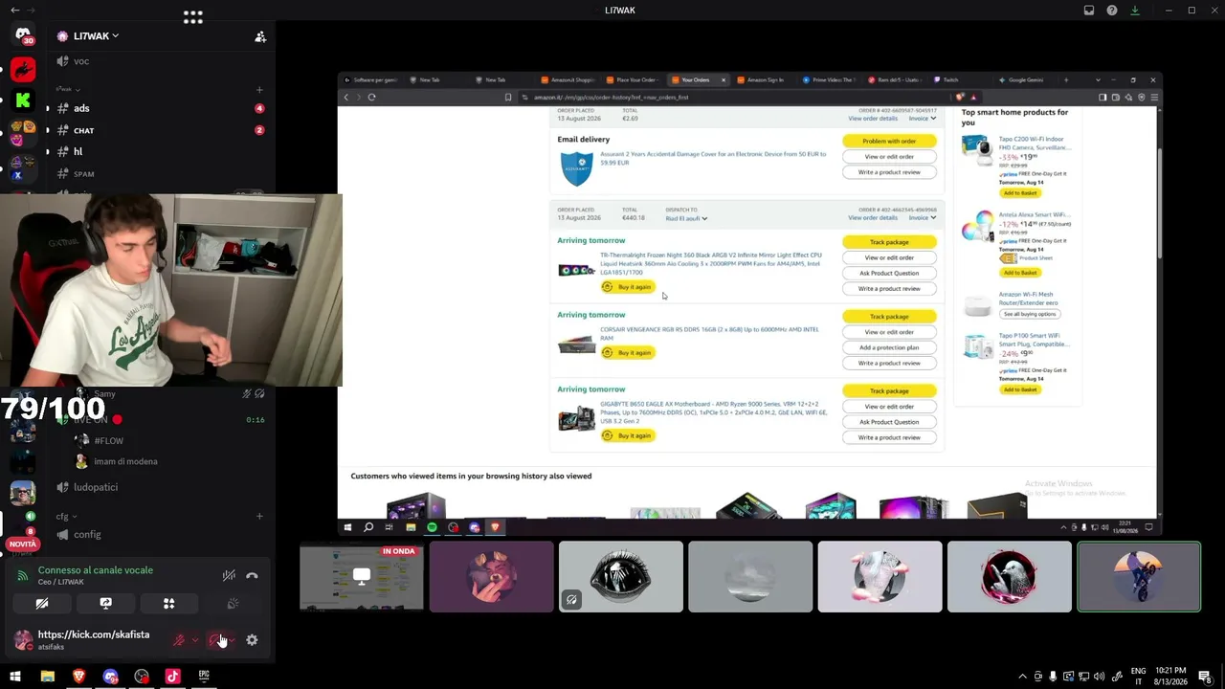
Task: Toggle noise suppression in voice connection panel
Action: (229, 576)
